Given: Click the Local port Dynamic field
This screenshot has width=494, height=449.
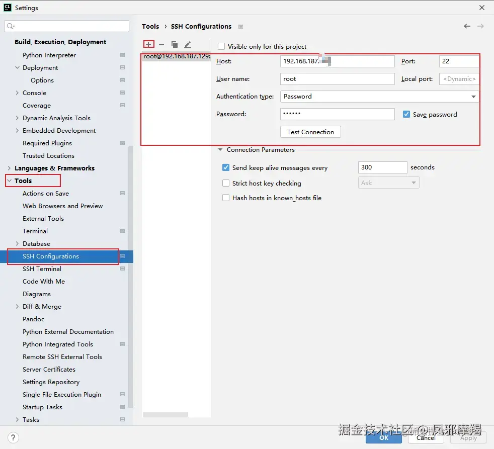Looking at the screenshot, I should 459,79.
